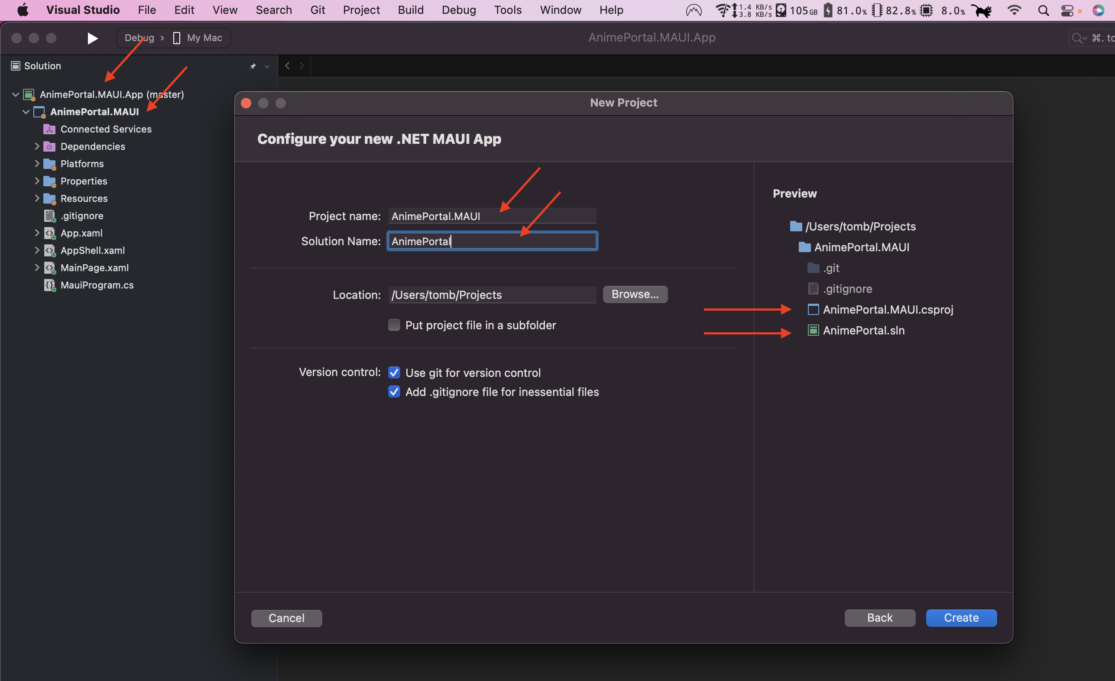
Task: Collapse the AnimePortal.MAUI.App solution node
Action: [15, 94]
